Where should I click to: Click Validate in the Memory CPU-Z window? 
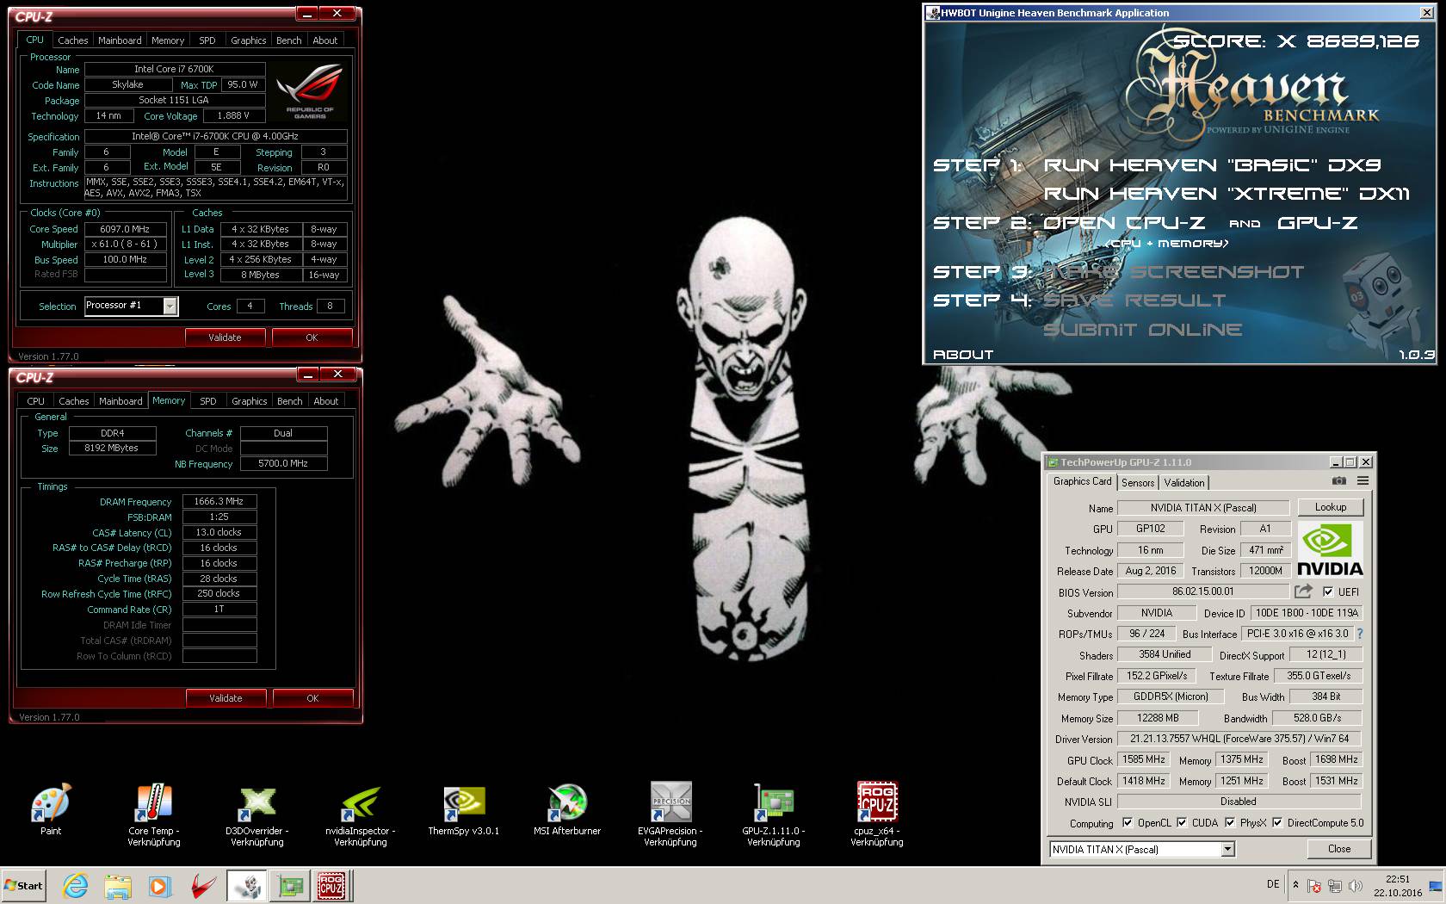point(226,698)
